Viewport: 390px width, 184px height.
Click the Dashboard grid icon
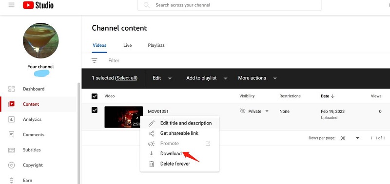[x=11, y=89]
